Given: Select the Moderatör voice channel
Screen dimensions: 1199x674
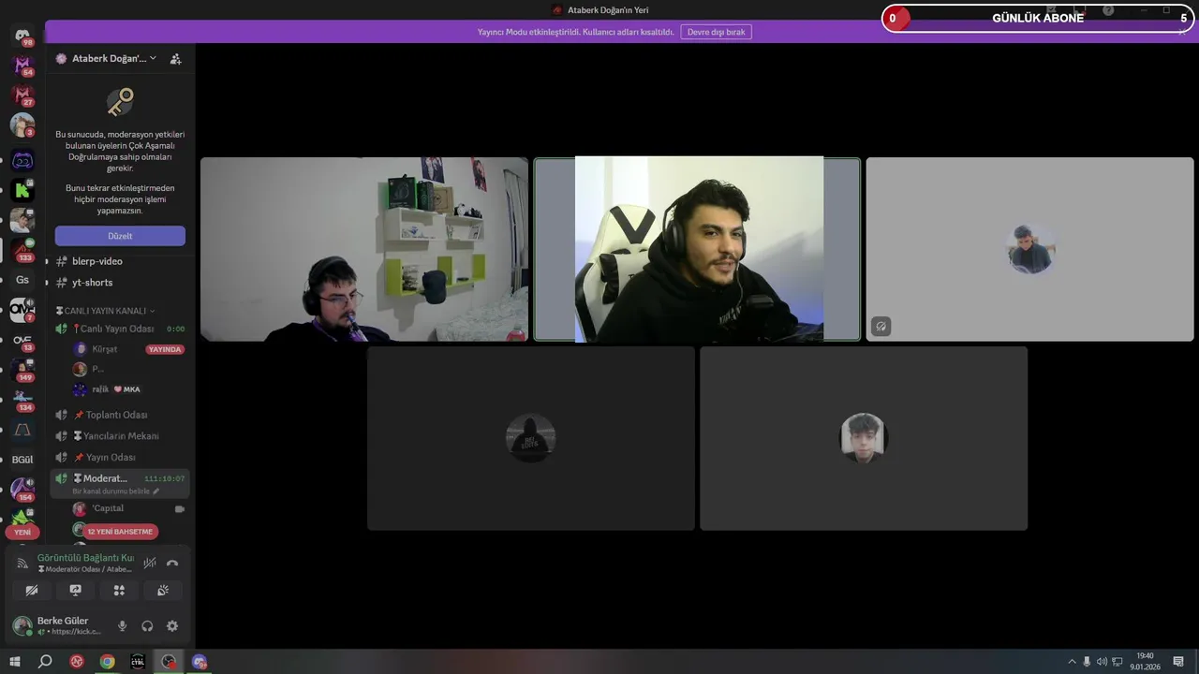Looking at the screenshot, I should click(120, 478).
